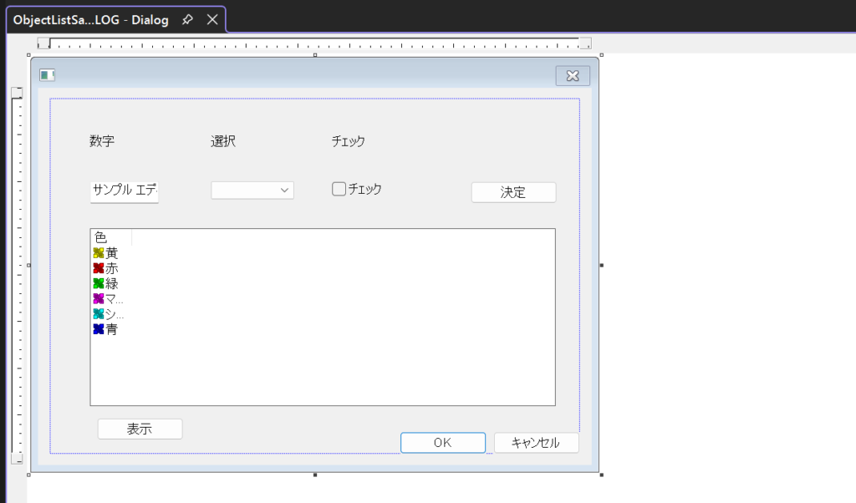Viewport: 856px width, 503px height.
Task: Toggle the チェック checkbox
Action: coord(339,189)
